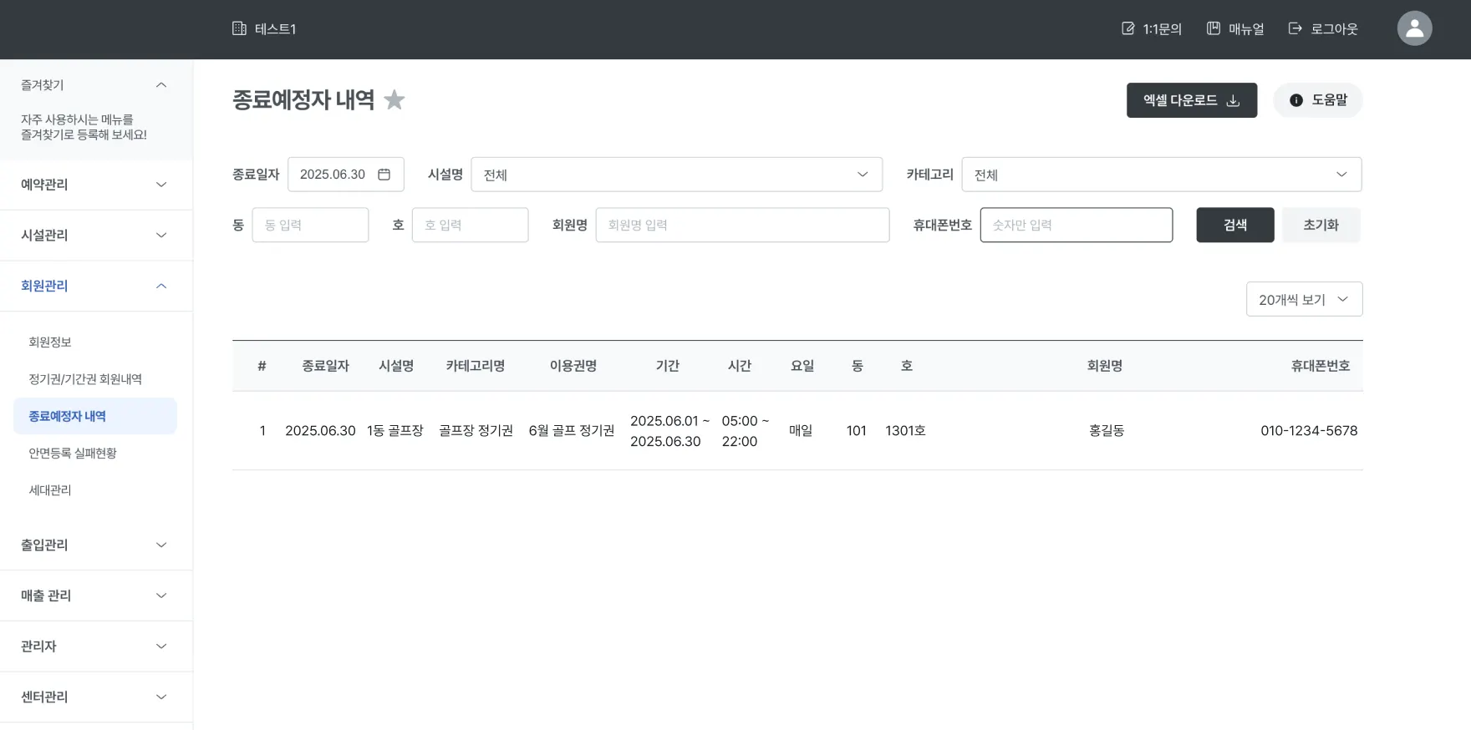Click the 엑셀 다운로드 button
This screenshot has height=730, width=1471.
(1192, 100)
